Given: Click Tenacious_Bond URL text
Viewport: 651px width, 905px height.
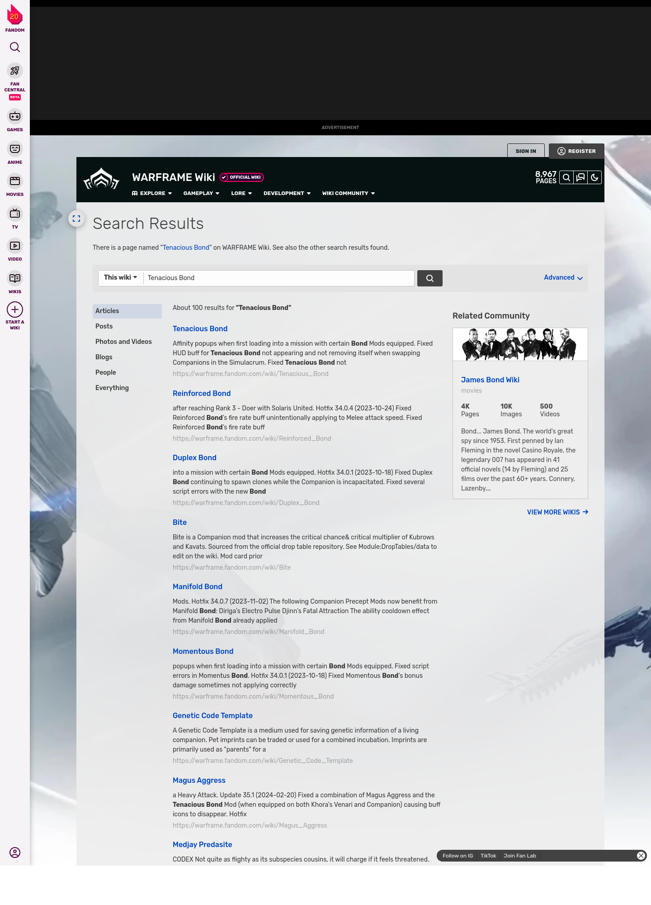Looking at the screenshot, I should 250,374.
